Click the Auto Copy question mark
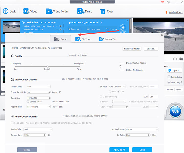 (x=181, y=82)
